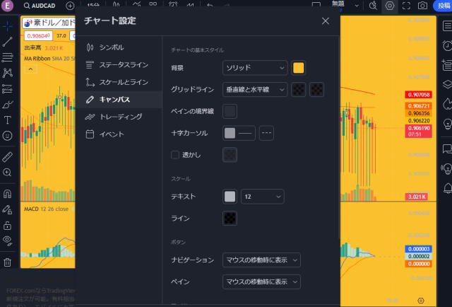
Task: Open the scale ライン color swatch
Action: 230,219
